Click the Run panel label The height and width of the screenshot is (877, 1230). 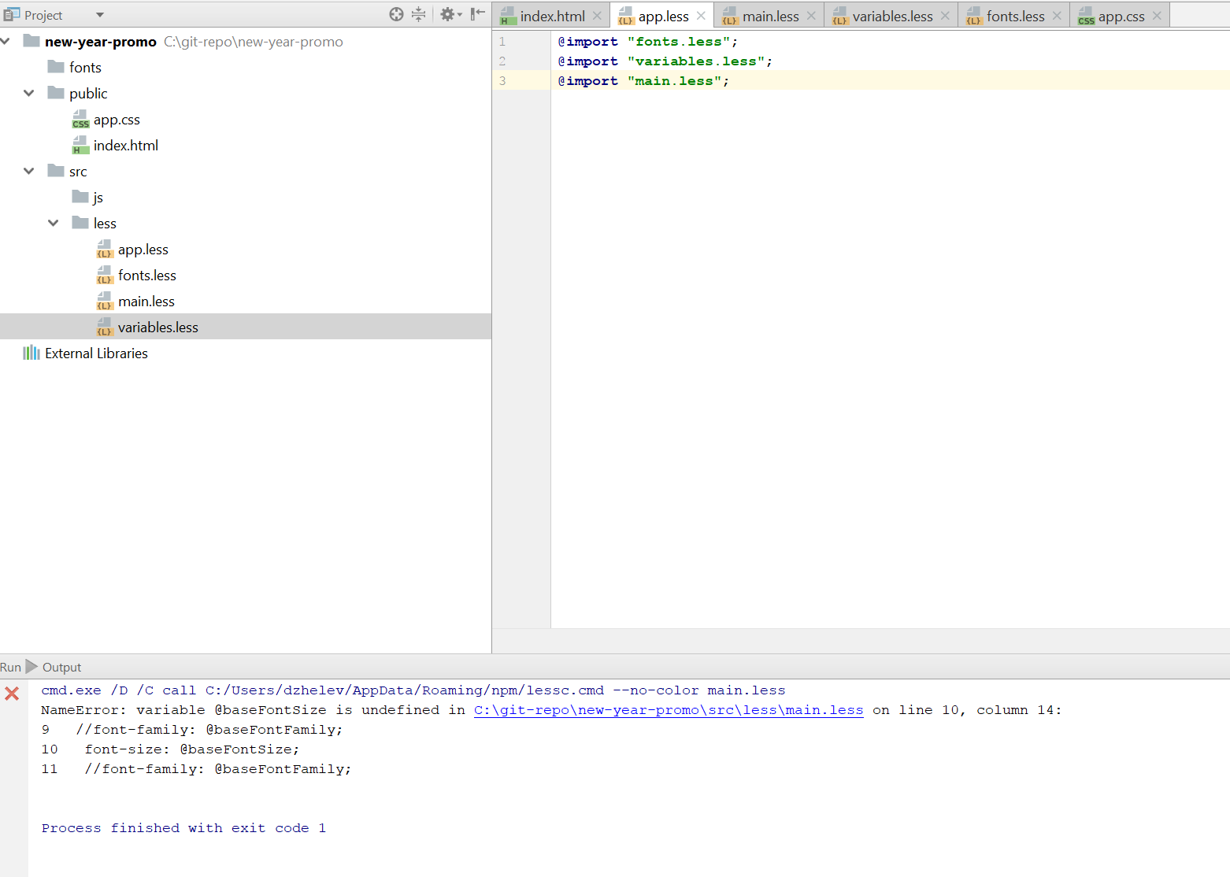point(10,667)
